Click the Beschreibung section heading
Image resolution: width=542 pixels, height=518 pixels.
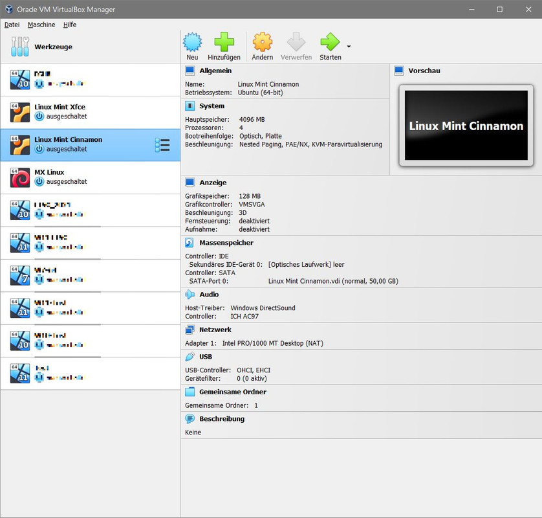(x=222, y=419)
